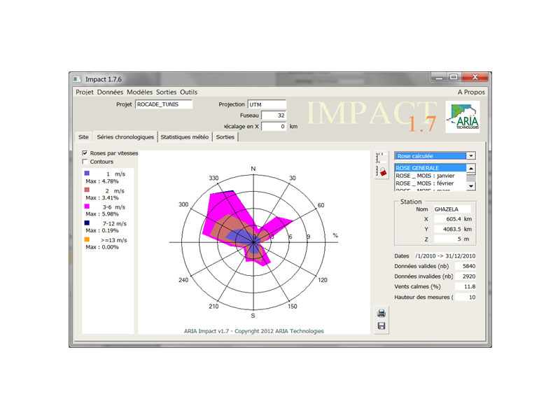
Task: Click the 'Max : 4.78%' legend text
Action: pos(102,181)
